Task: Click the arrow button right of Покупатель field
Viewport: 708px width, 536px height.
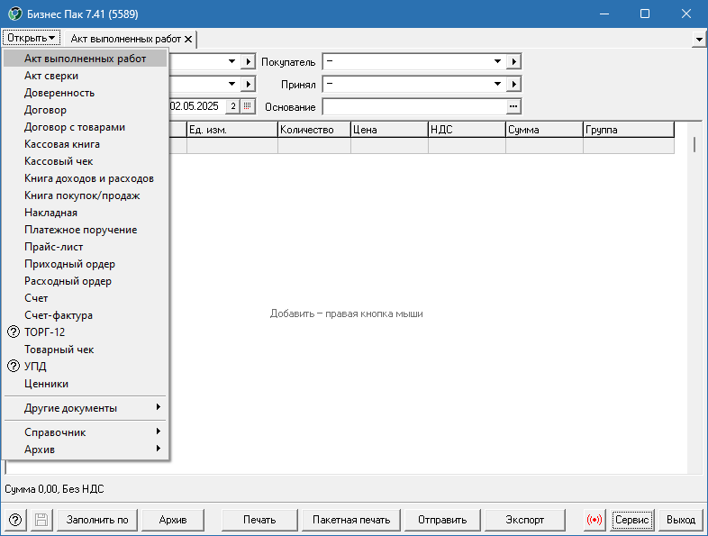Action: [x=513, y=61]
